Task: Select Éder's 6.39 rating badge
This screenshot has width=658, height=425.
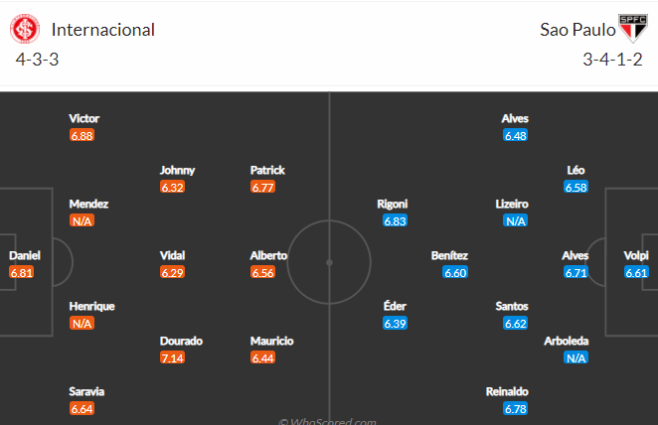Action: 395,323
